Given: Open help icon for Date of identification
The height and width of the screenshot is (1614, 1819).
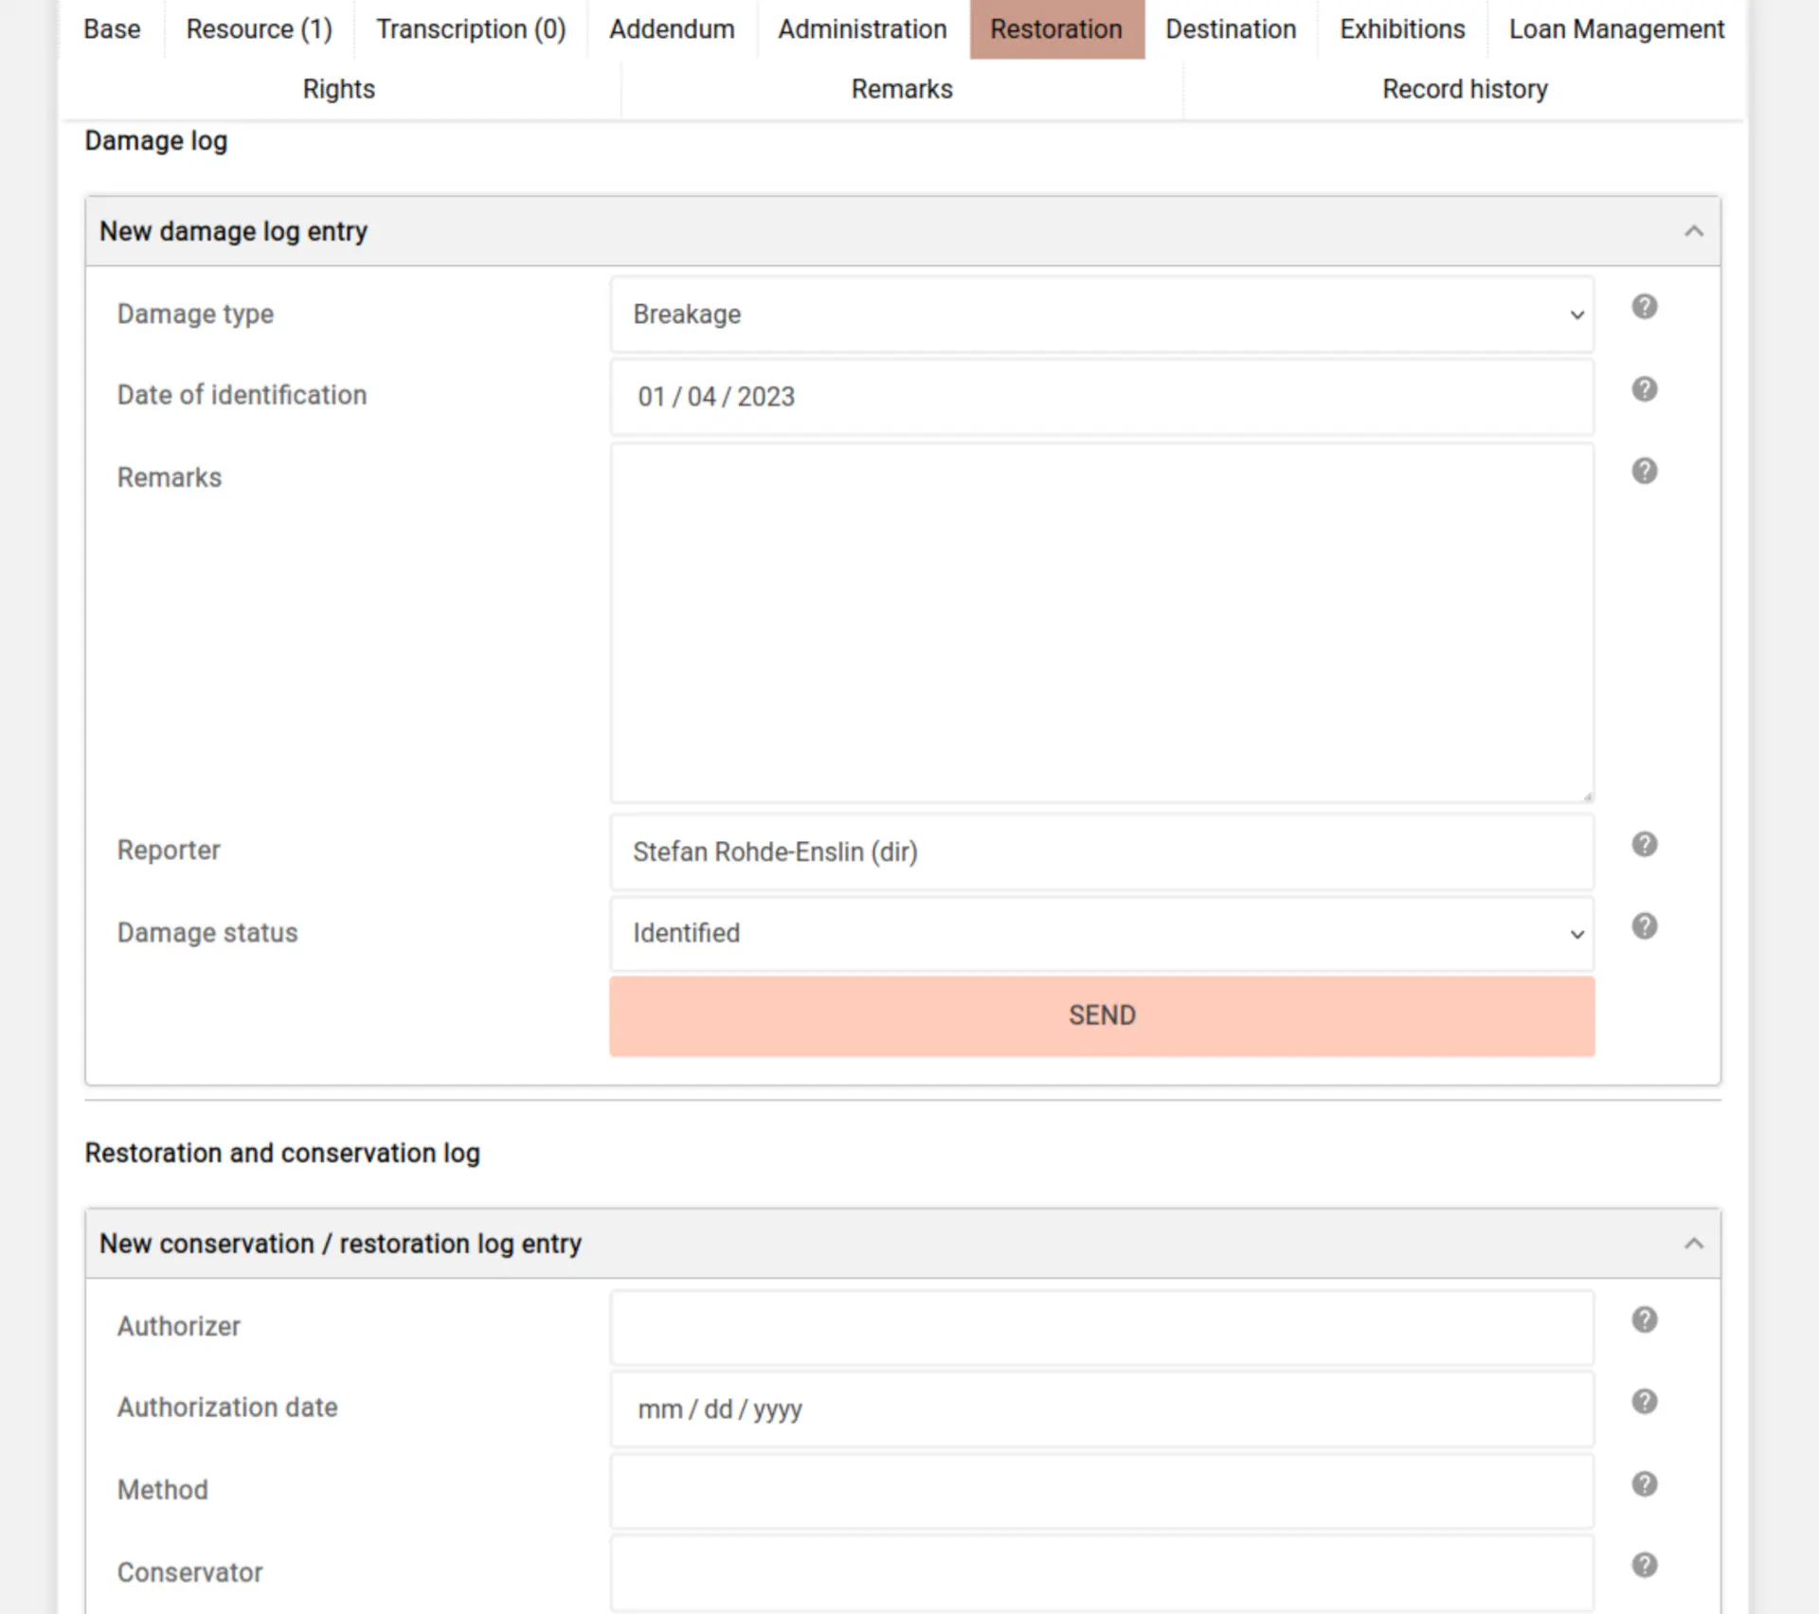Looking at the screenshot, I should pyautogui.click(x=1645, y=389).
